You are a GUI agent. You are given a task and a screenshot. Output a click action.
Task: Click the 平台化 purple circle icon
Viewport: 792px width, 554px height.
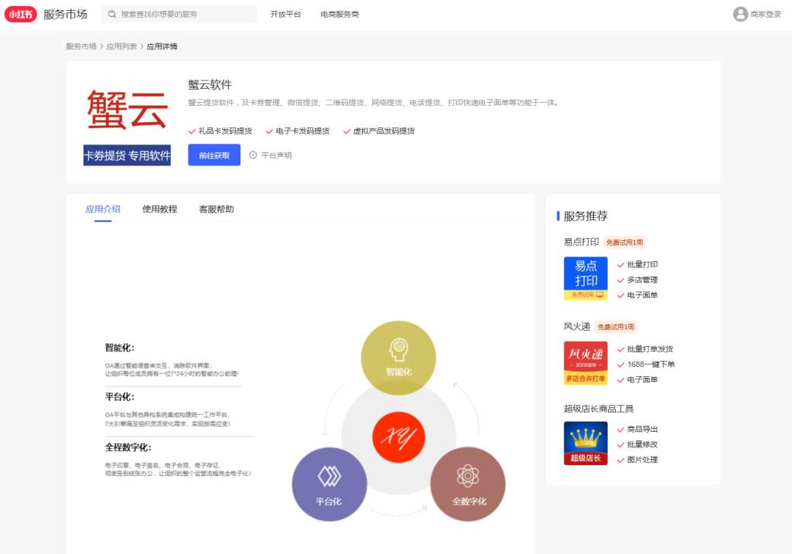[x=329, y=484]
